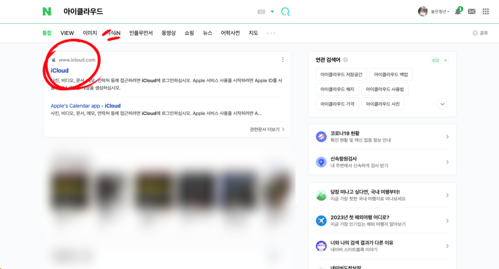This screenshot has width=499, height=269.
Task: Click the 네이버 스마트블록 이야기 text
Action: click(x=354, y=249)
